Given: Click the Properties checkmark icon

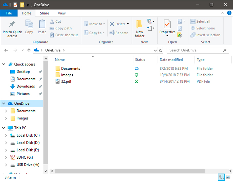Looking at the screenshot, I should (167, 24).
